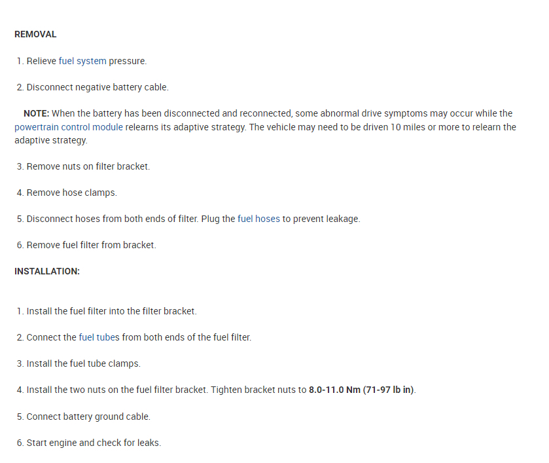The image size is (549, 463).
Task: Click "Disconnect hoses from both ends of filter" text
Action: coord(111,219)
